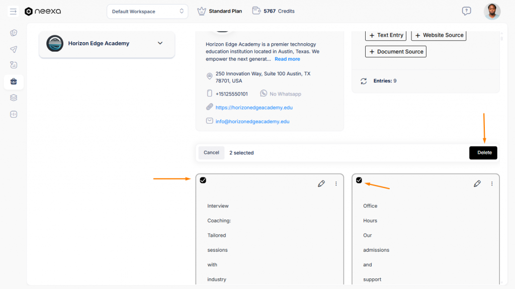
Task: Edit the Interview Coaching entry with pencil icon
Action: point(321,184)
